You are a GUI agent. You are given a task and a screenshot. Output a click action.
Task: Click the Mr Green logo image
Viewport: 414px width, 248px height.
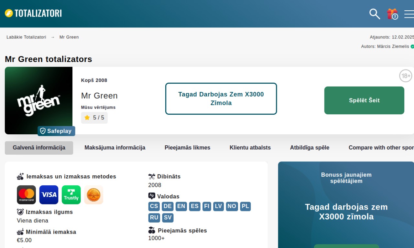coord(38,100)
